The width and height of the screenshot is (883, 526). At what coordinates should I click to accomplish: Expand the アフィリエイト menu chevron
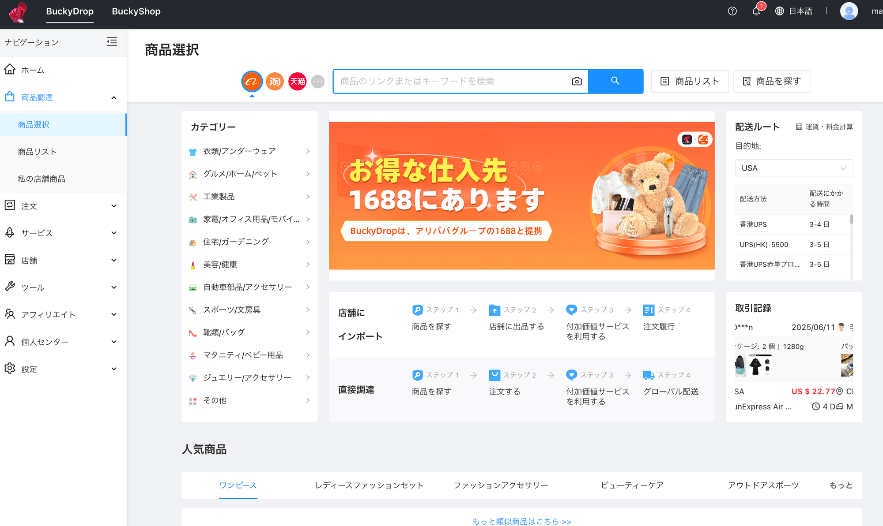[x=114, y=314]
